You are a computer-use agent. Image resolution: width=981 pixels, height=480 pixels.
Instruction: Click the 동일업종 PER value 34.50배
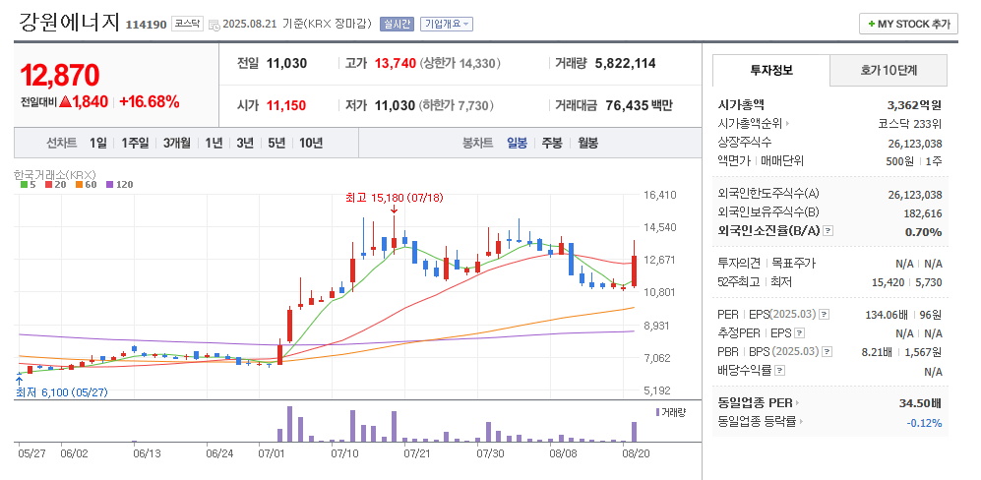click(920, 402)
